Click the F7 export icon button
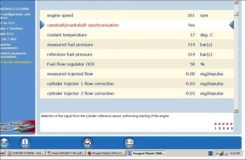Screen dimensions: 246x160 (x=129, y=143)
